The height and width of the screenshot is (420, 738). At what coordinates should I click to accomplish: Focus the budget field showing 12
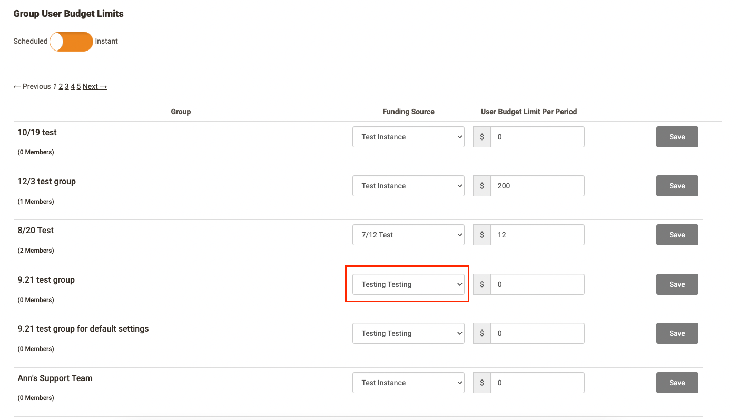pyautogui.click(x=537, y=235)
